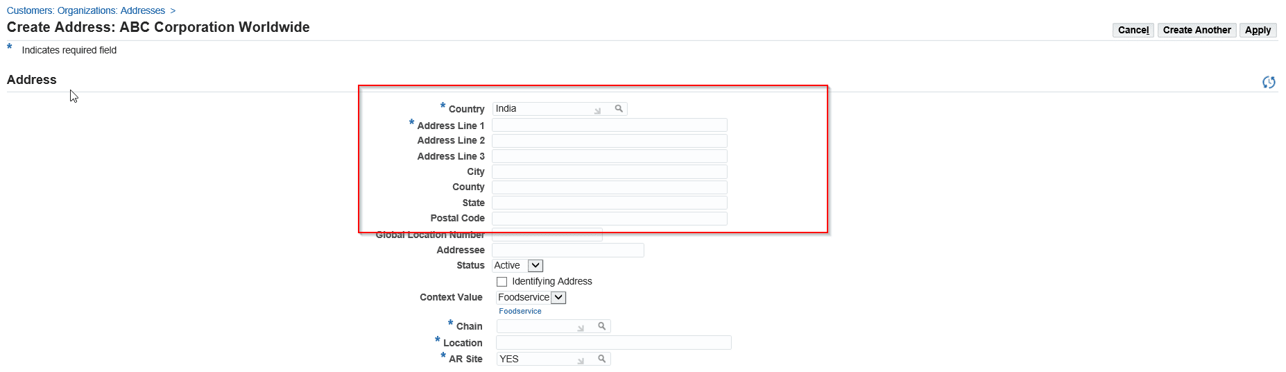Click the Address section heading
Image resolution: width=1286 pixels, height=372 pixels.
tap(32, 80)
